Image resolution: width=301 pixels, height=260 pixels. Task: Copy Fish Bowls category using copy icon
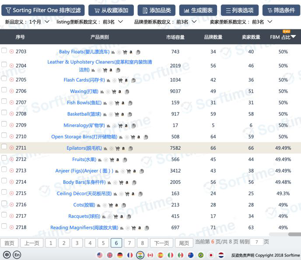point(130,103)
